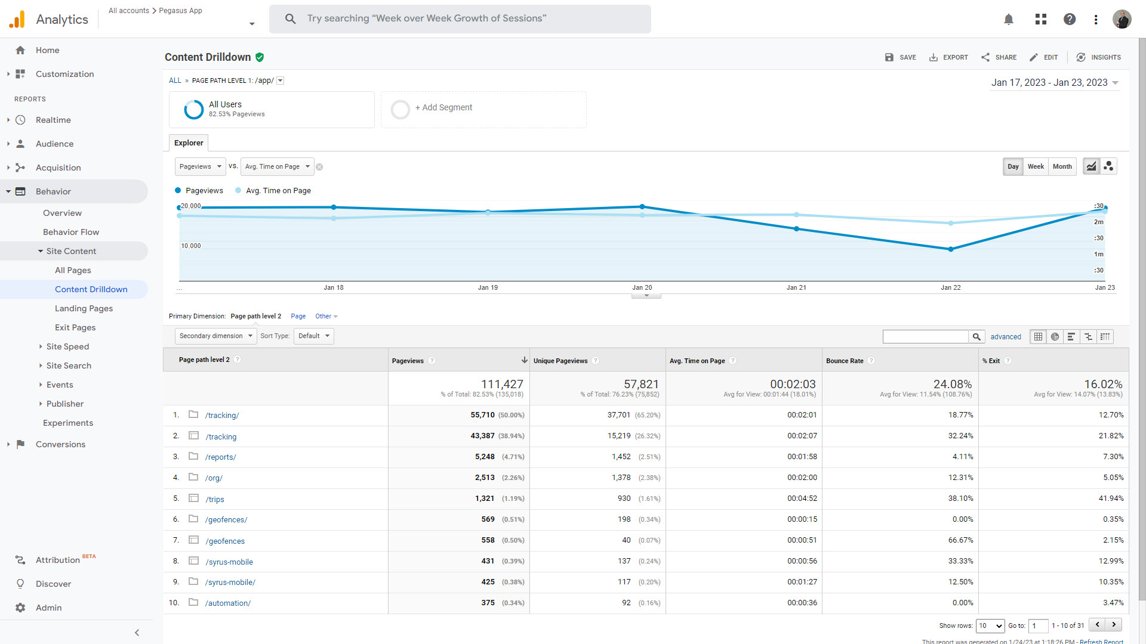This screenshot has width=1146, height=644.
Task: Open the Show rows dropdown
Action: point(990,626)
